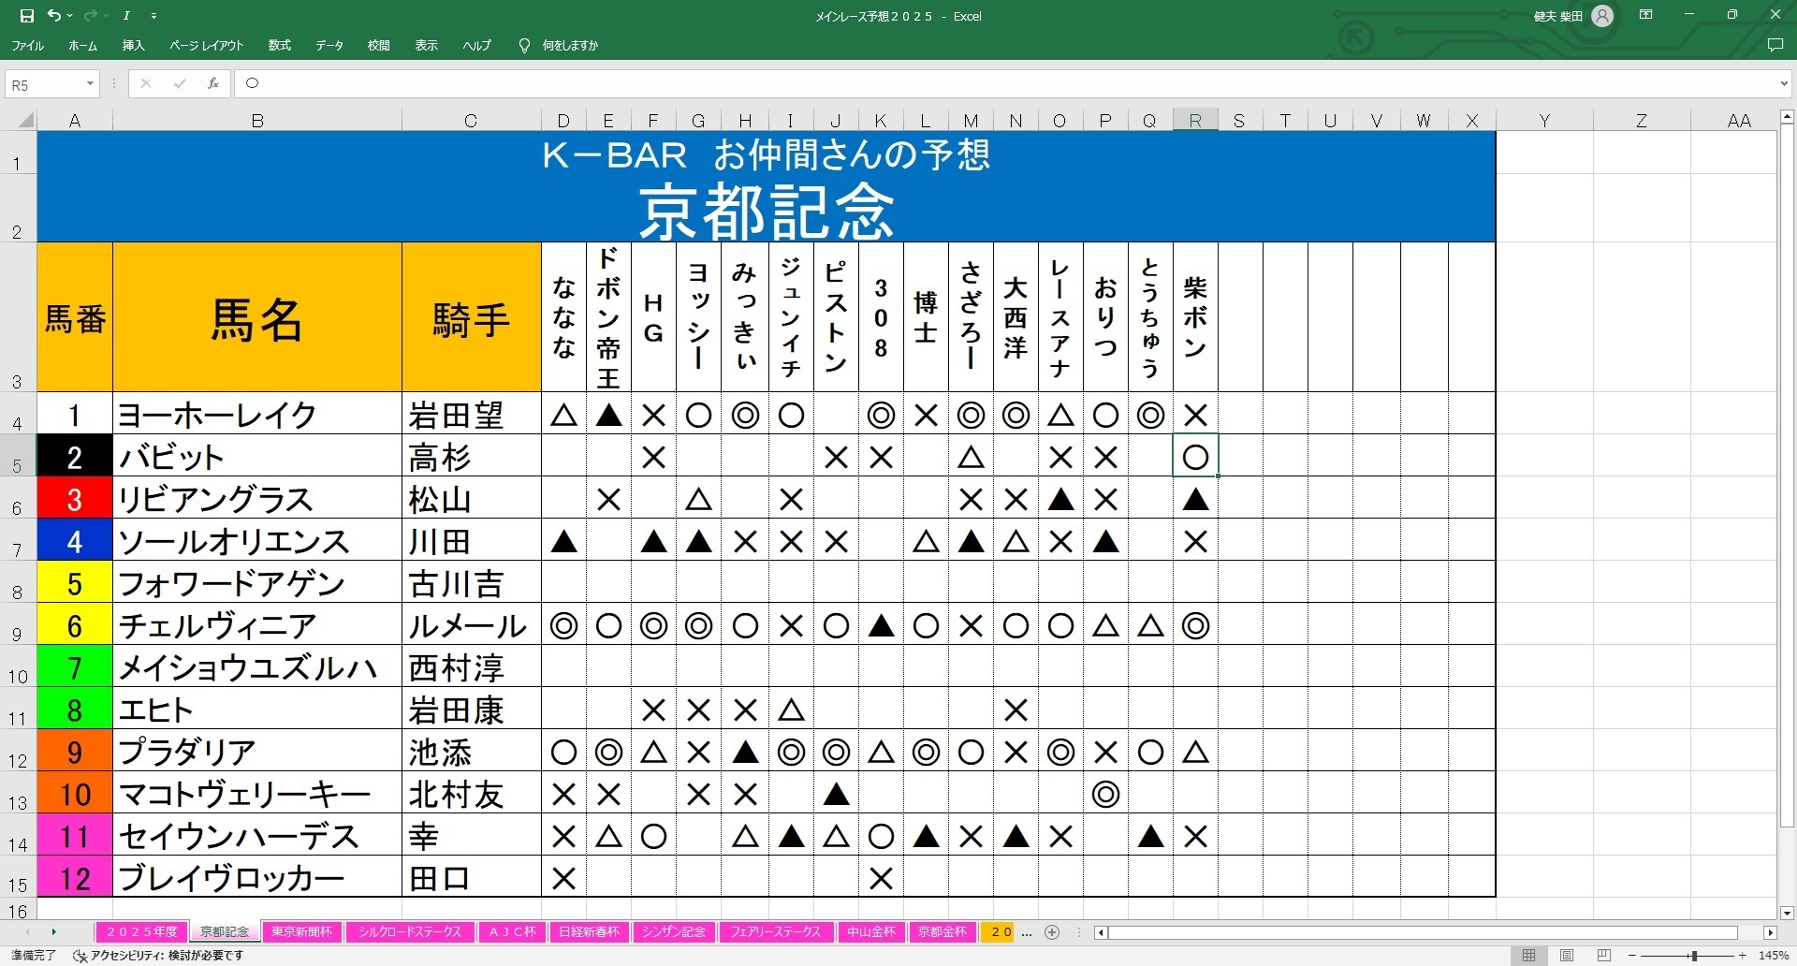Switch to the 日経新春杯 sheet tab
The height and width of the screenshot is (966, 1797).
click(x=589, y=931)
